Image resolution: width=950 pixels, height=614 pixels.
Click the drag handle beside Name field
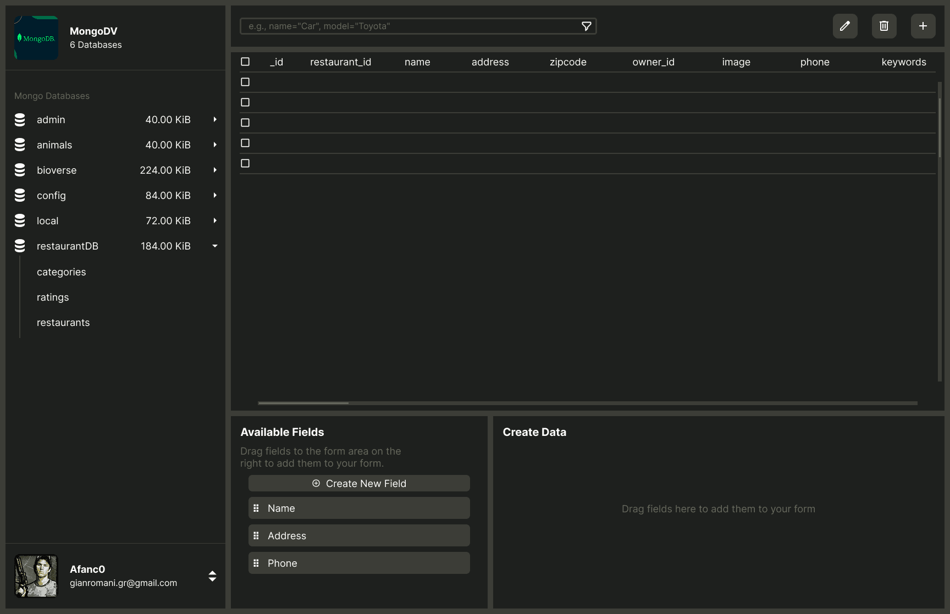pos(256,508)
